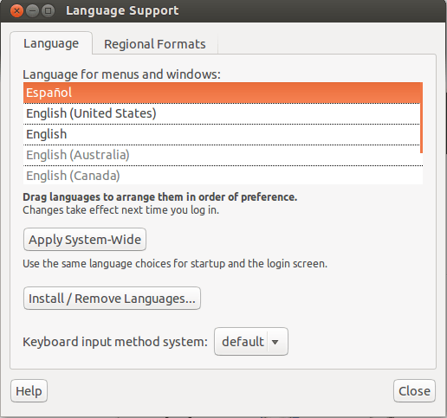Maximize the Language Support window
Screen dimensions: 447x418
click(48, 11)
